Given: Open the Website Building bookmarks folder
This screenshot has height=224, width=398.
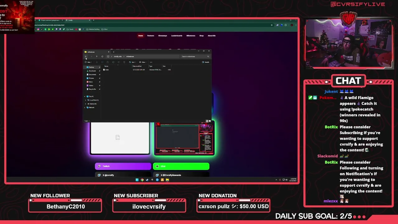Looking at the screenshot, I should pos(93,29).
